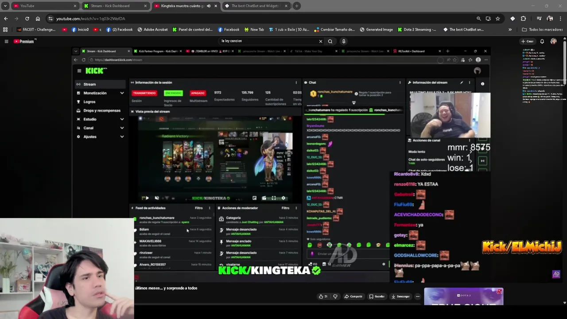
Task: Open the Crear create menu
Action: (x=527, y=41)
